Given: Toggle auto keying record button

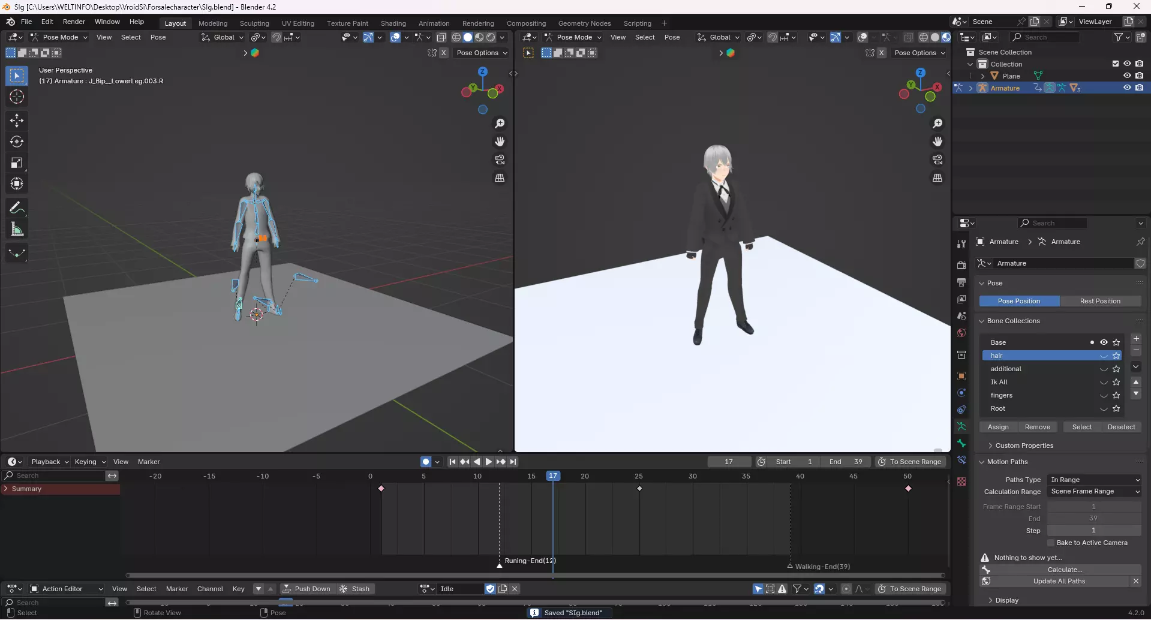Looking at the screenshot, I should coord(426,462).
